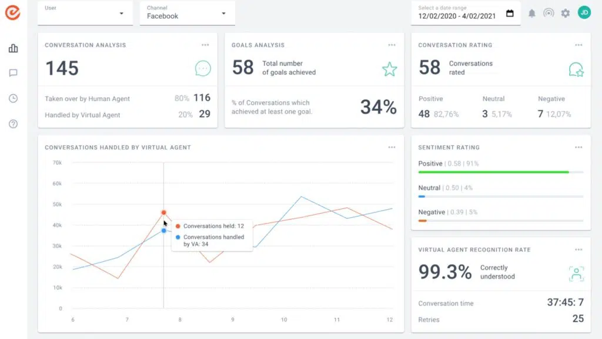Viewport: 602px width, 339px height.
Task: Select the star icon in Goals Analysis
Action: pos(389,69)
